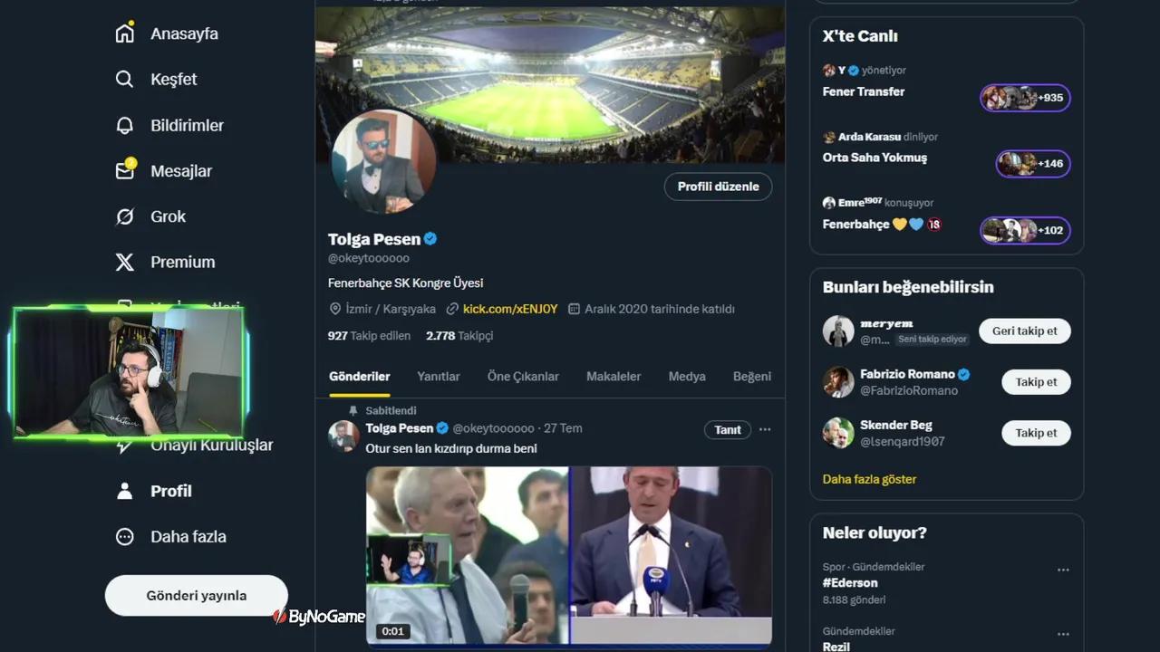Viewport: 1160px width, 652px height.
Task: Toggle follow for Fabrizio Romano
Action: click(x=1035, y=382)
